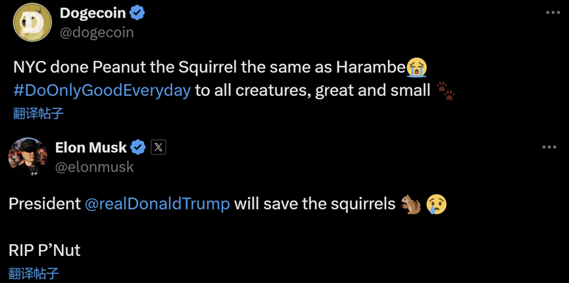Open Elon Musk's profile picture
This screenshot has height=283, width=569.
pos(28,157)
